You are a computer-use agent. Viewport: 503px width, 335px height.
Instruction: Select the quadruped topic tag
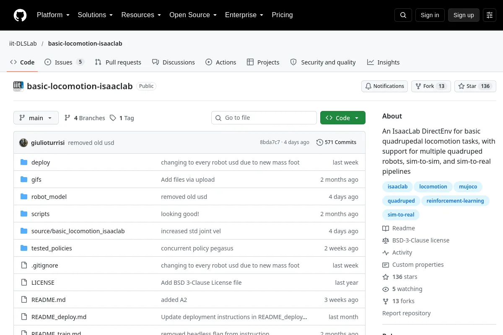click(401, 201)
